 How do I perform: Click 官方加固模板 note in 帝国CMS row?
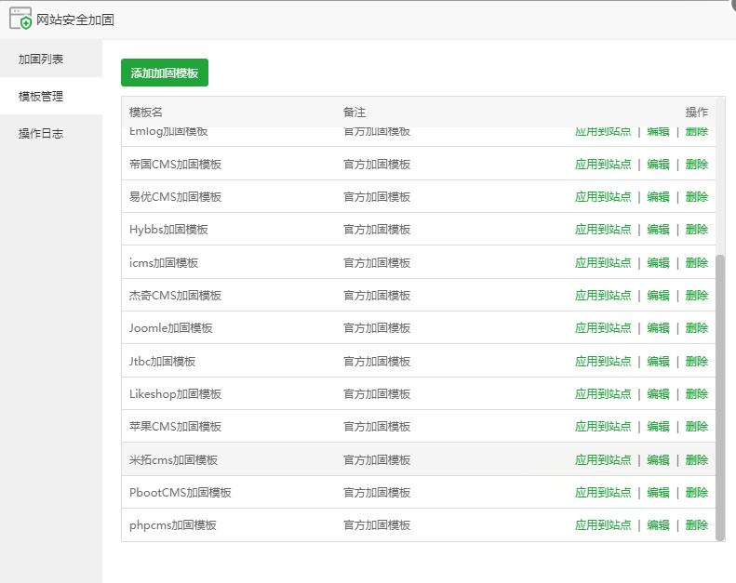point(377,165)
